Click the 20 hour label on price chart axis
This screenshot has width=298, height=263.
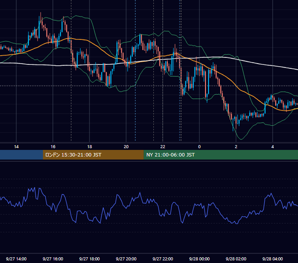[126, 147]
